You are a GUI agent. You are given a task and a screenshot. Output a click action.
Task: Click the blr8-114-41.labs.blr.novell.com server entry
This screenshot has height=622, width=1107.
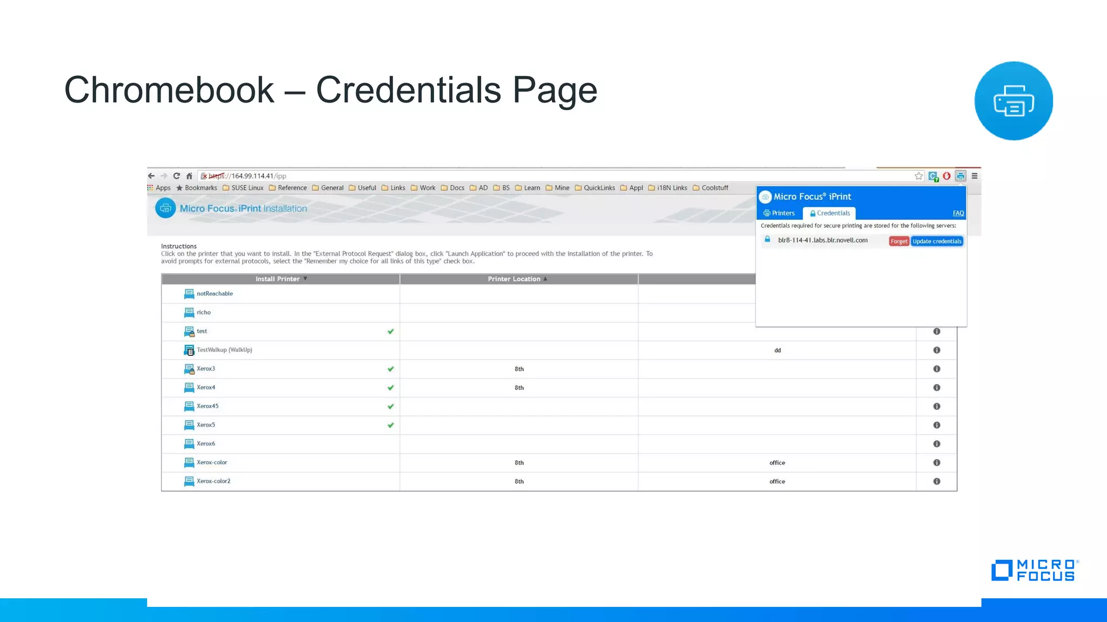click(823, 240)
